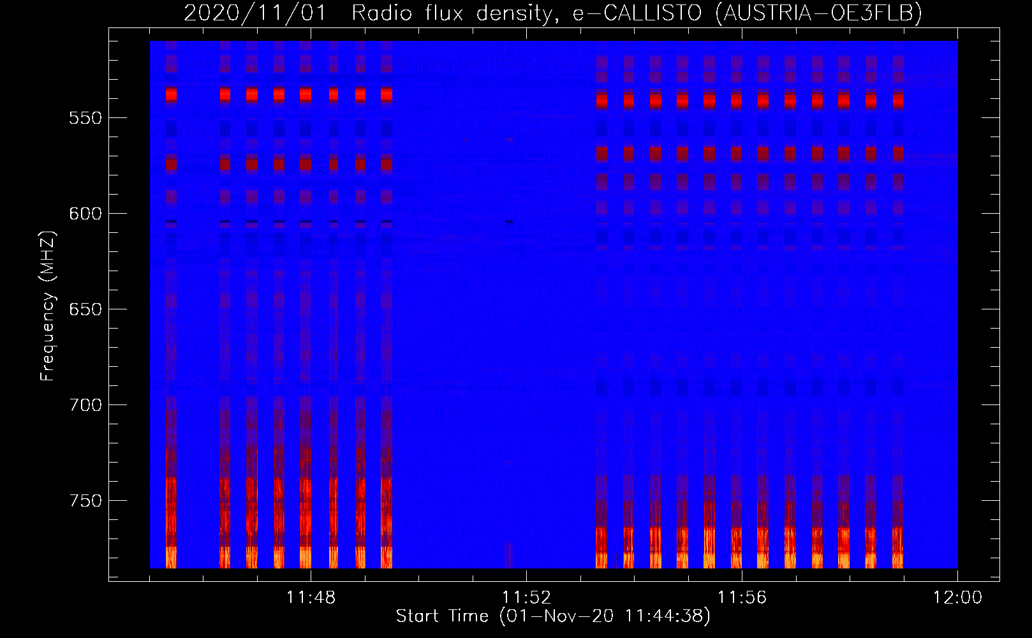The height and width of the screenshot is (638, 1032).
Task: Click the 600 frequency tick label
Action: click(85, 214)
